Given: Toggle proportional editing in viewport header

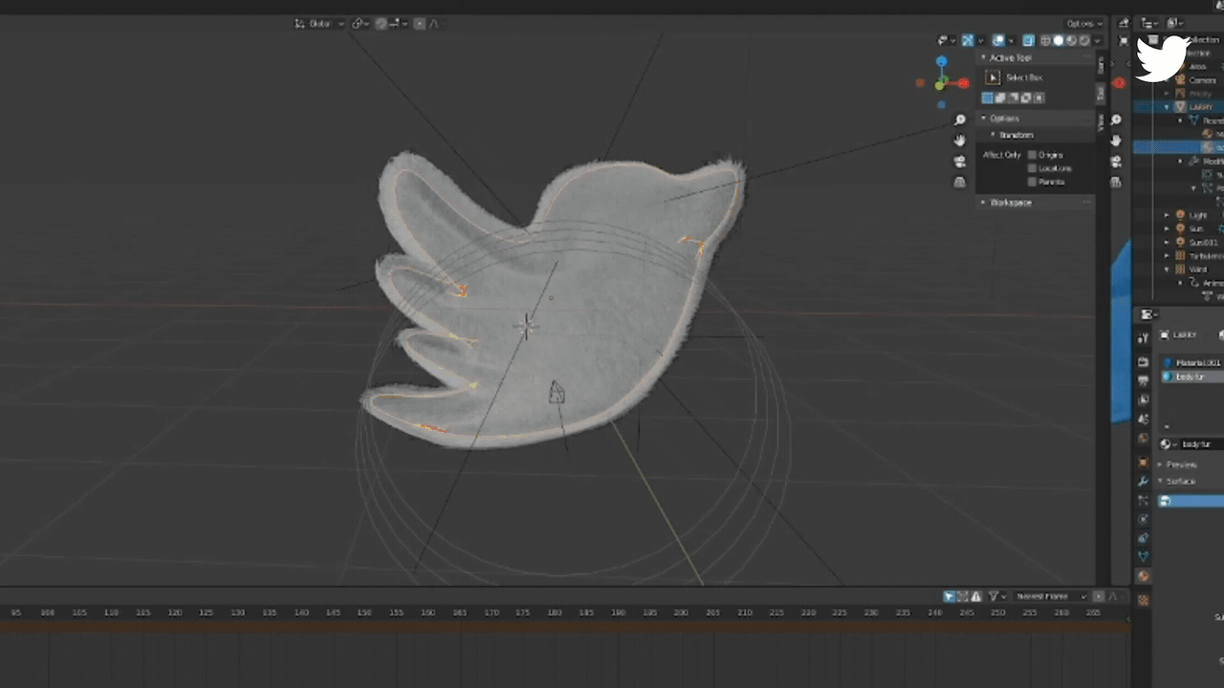Looking at the screenshot, I should click(x=420, y=23).
